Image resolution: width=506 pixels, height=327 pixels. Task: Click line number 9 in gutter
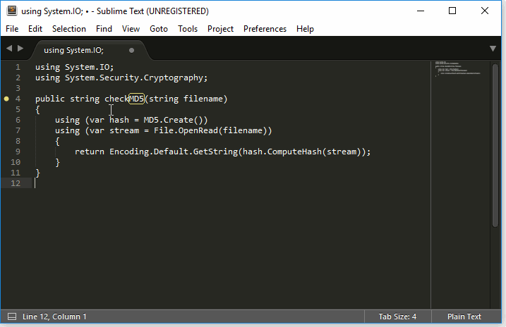18,152
